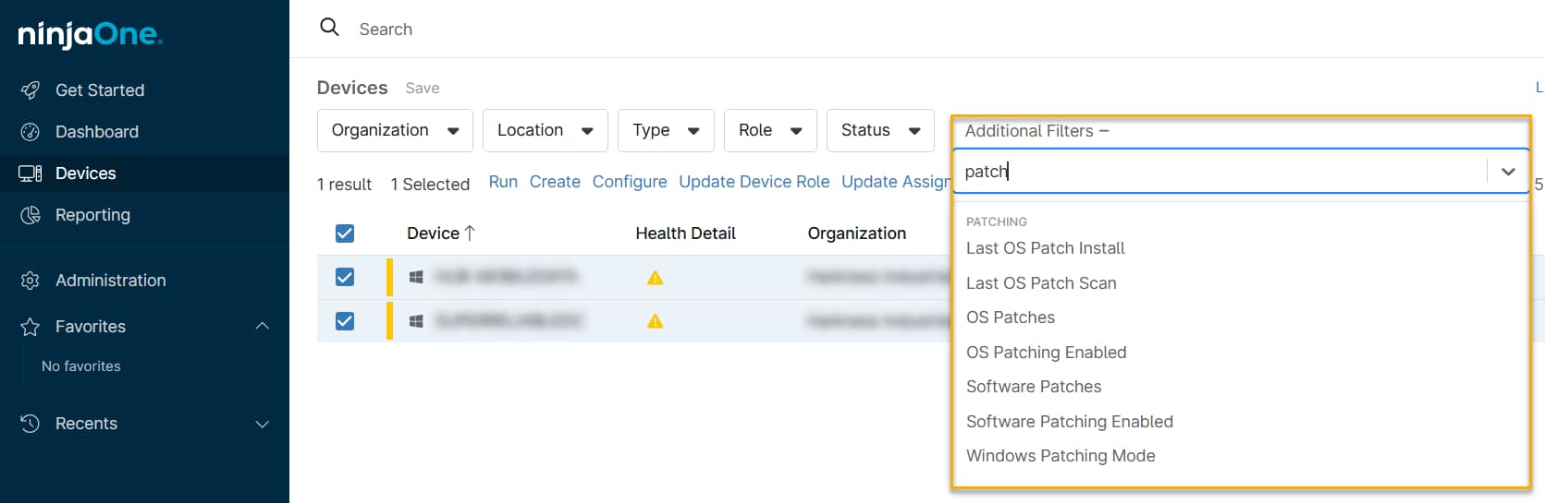
Task: Collapse the Favorites section chevron
Action: (263, 326)
